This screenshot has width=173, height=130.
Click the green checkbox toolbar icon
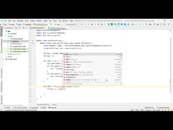[112, 24]
